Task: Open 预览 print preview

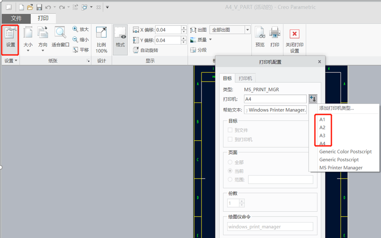Action: click(260, 37)
